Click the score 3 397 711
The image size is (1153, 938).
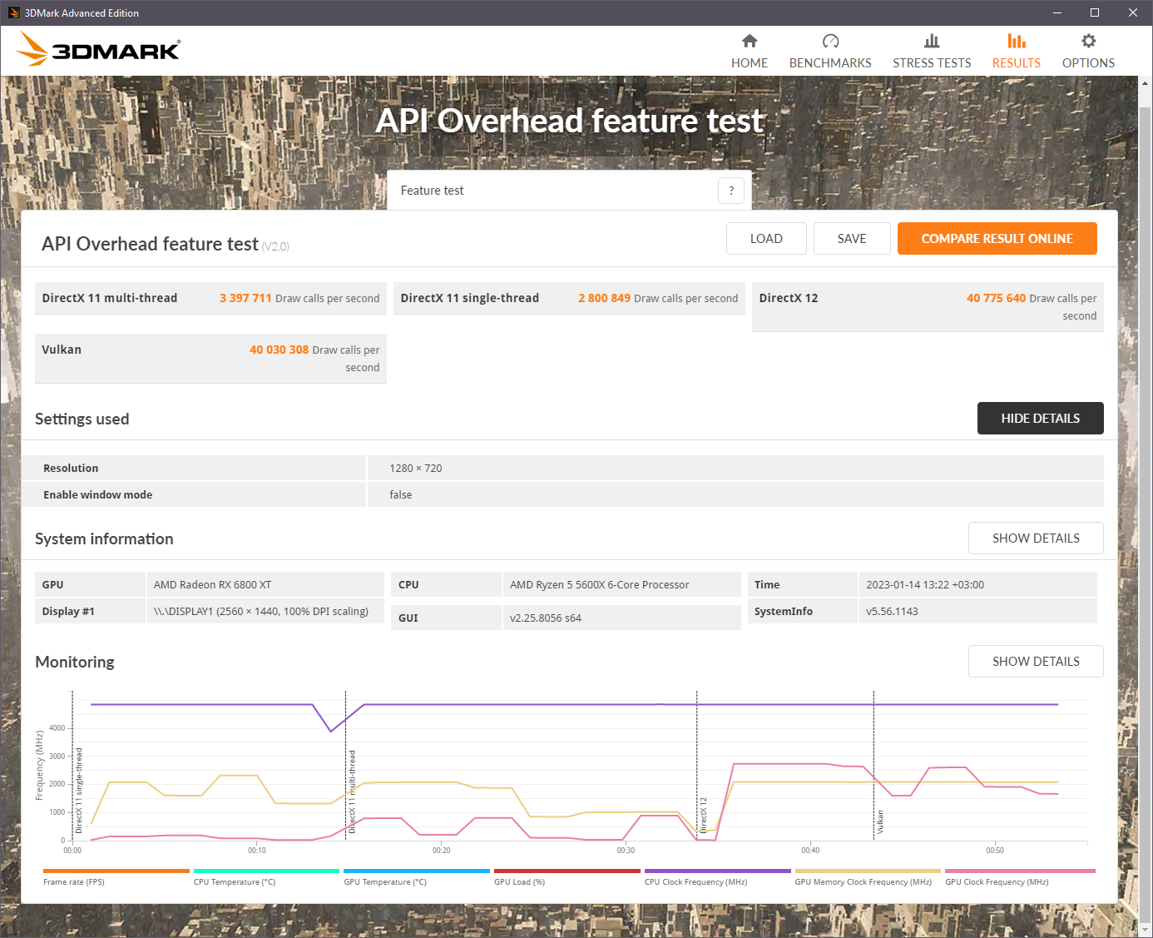tap(245, 298)
